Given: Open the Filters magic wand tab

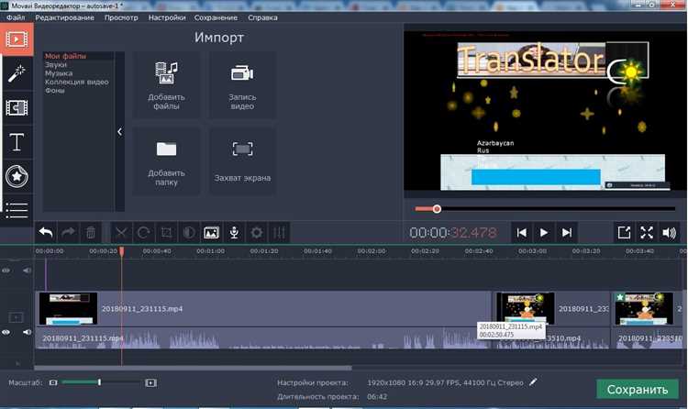Looking at the screenshot, I should 17,72.
